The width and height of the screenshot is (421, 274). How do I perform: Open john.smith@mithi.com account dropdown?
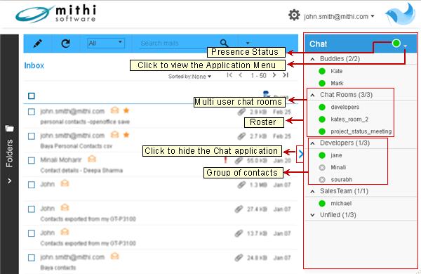coord(339,16)
